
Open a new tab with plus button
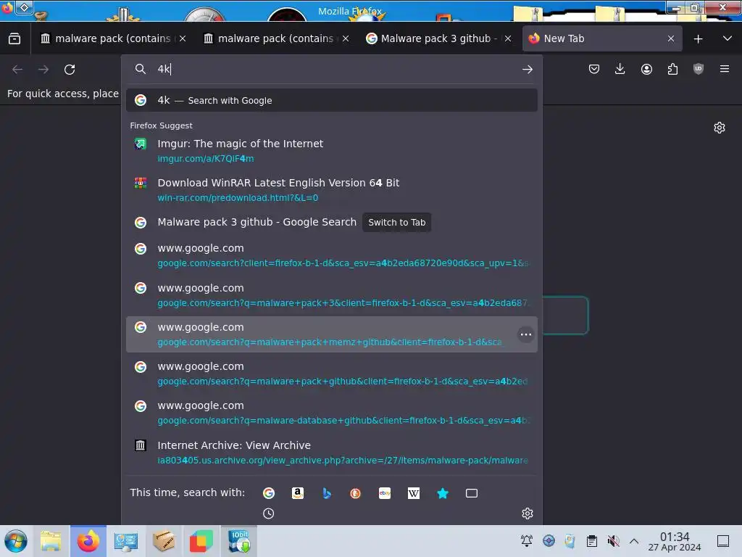[x=698, y=39]
